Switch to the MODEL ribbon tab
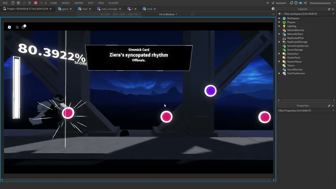This screenshot has height=189, width=336. click(x=66, y=3)
